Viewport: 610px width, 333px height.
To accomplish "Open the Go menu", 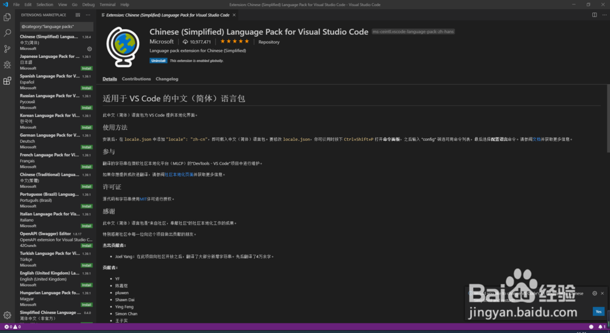I will (74, 5).
